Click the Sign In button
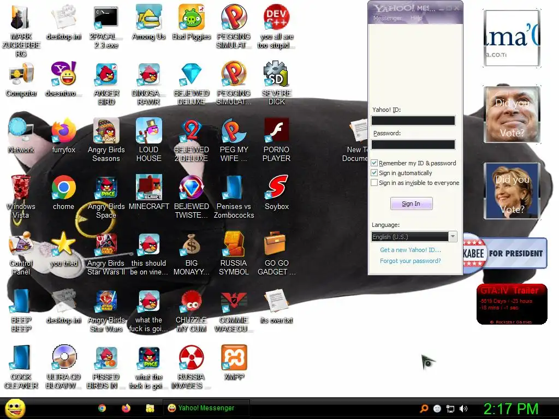This screenshot has height=419, width=559. tap(411, 203)
